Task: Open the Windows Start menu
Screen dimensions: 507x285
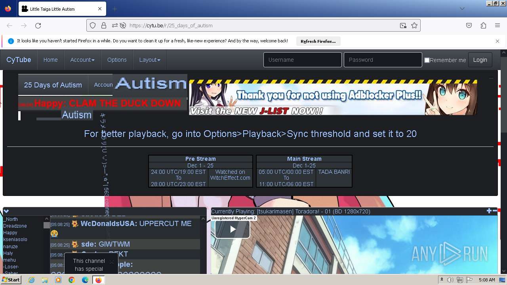Action: 11,280
